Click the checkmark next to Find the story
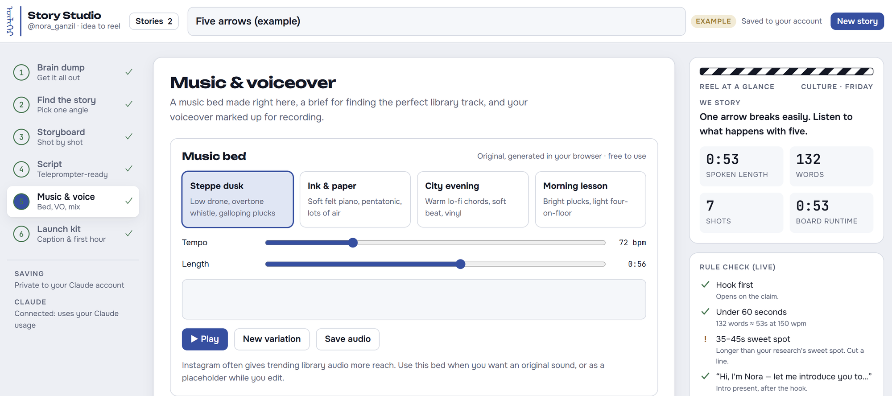Viewport: 892px width, 396px height. tap(129, 104)
